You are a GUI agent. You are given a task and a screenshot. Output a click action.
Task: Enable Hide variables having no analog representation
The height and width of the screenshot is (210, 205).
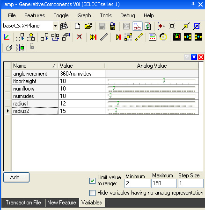pos(92,193)
